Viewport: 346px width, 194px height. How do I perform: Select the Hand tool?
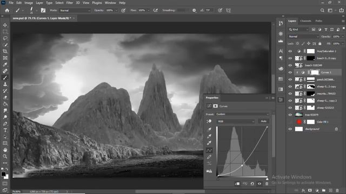coord(5,150)
